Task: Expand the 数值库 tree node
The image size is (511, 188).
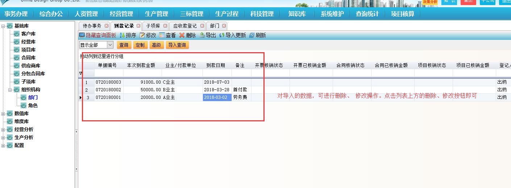Action: [x=4, y=114]
